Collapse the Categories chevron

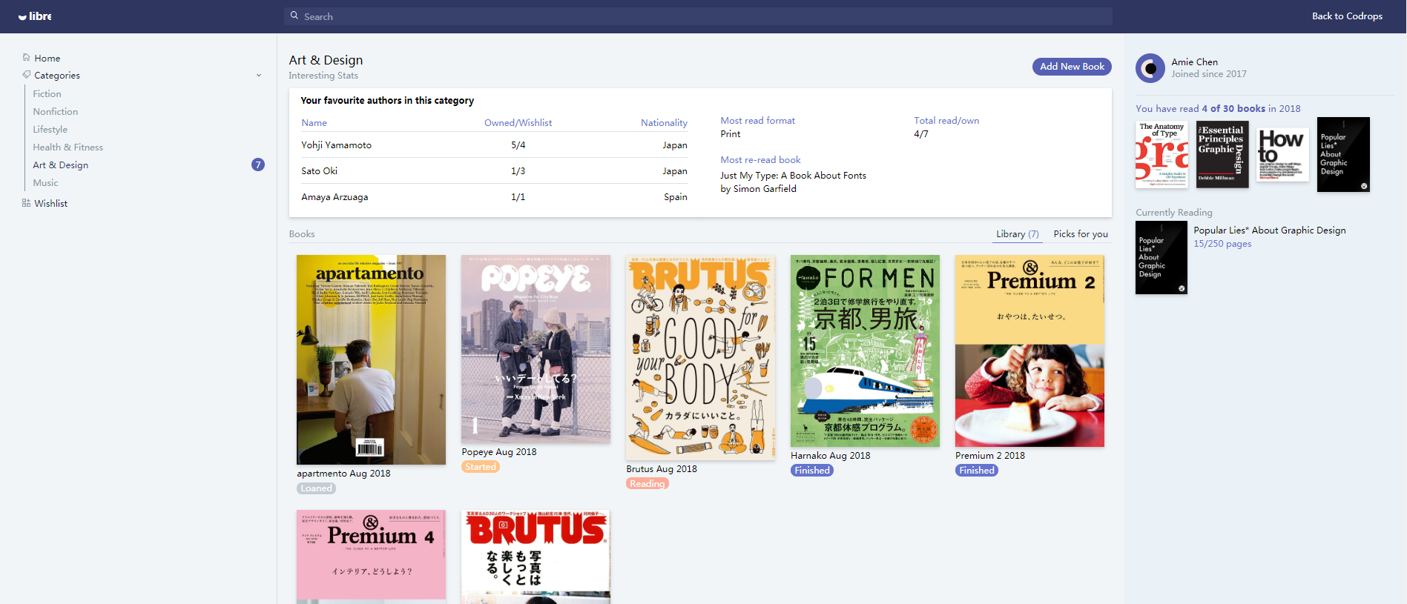[259, 76]
